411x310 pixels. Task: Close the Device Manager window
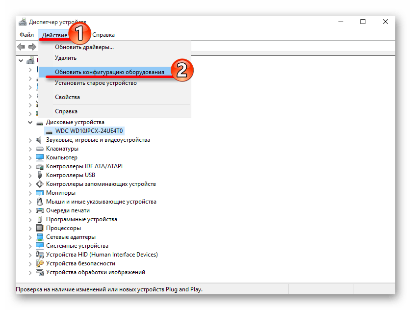tap(385, 22)
